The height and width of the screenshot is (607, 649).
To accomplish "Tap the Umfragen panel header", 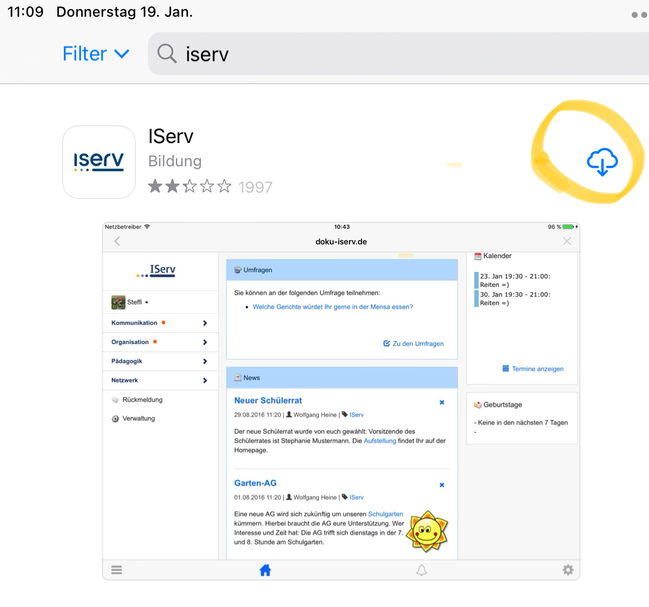I will [342, 270].
